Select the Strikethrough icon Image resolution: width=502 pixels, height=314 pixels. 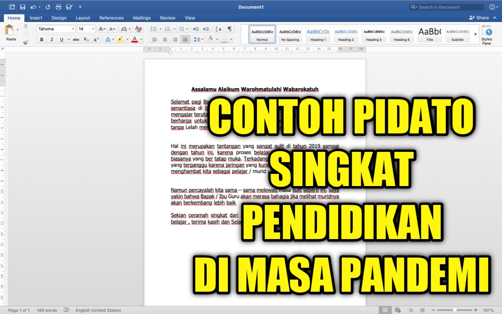pos(76,39)
